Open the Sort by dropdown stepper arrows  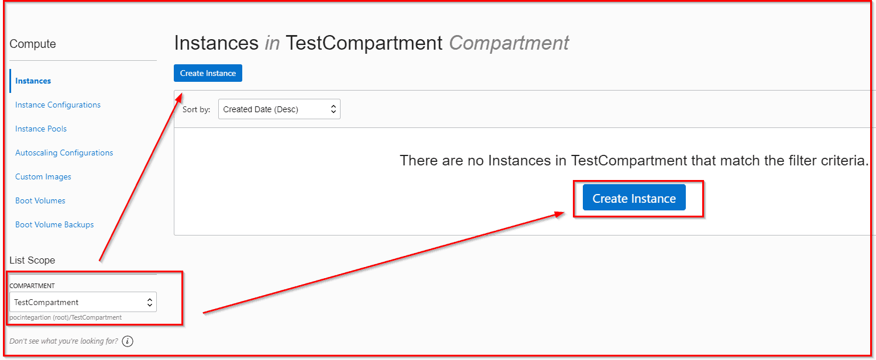click(x=334, y=109)
